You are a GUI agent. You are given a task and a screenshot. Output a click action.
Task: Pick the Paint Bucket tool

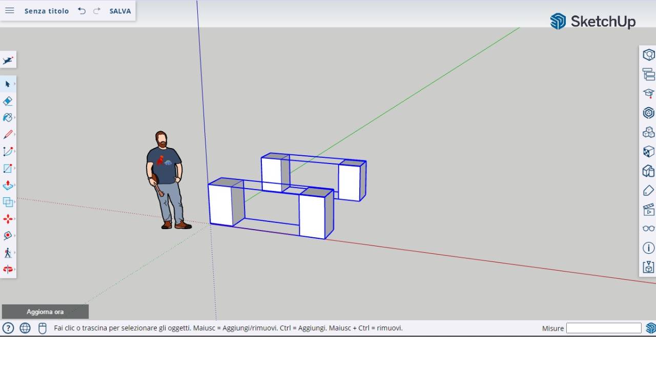pyautogui.click(x=8, y=117)
